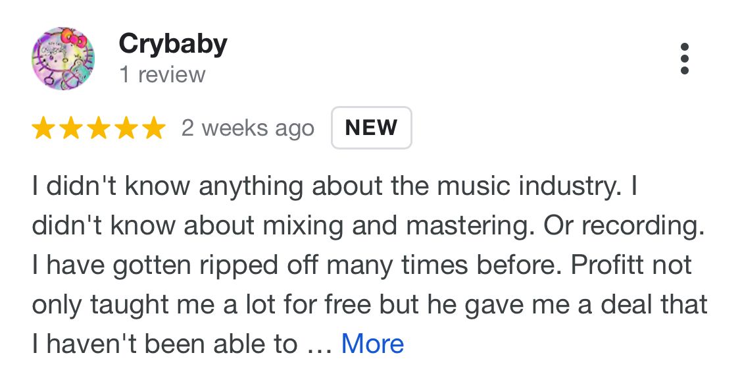
Task: Expand the full review with More
Action: 372,344
